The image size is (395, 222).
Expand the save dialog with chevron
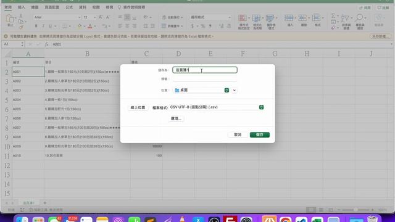[x=235, y=90]
